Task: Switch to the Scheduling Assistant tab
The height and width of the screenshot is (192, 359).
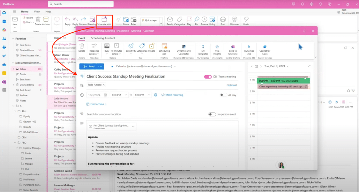Action: (103, 38)
